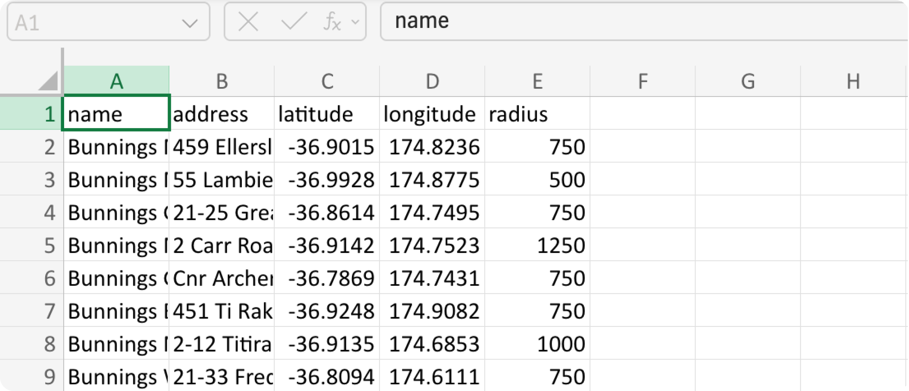909x391 pixels.
Task: Select column D header
Action: pyautogui.click(x=432, y=81)
